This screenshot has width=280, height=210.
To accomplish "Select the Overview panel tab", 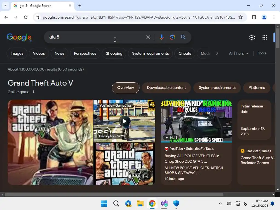I will pos(126,88).
